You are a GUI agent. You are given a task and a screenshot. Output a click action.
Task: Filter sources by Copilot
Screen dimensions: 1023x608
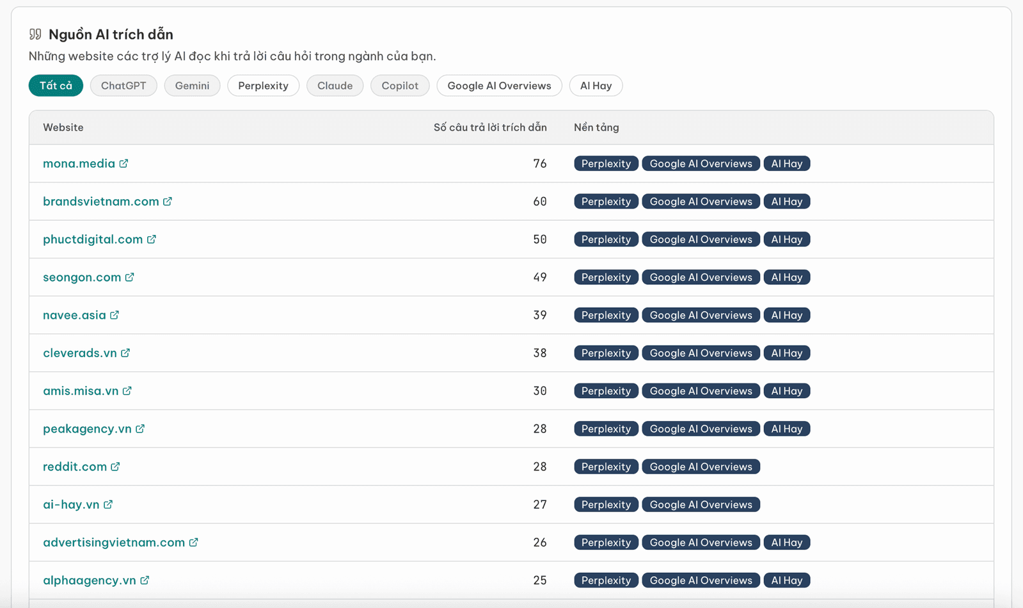400,86
